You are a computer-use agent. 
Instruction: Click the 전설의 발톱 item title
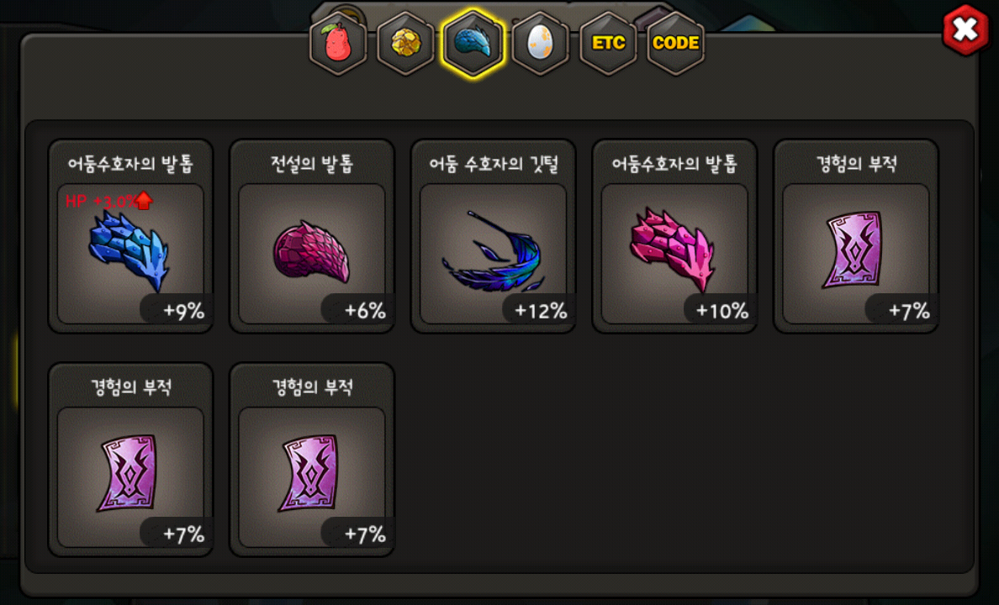click(311, 164)
